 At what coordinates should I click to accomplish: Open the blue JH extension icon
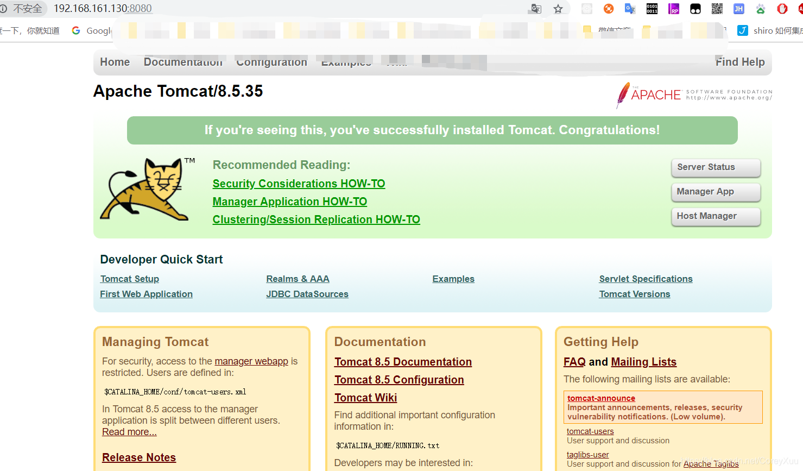(739, 9)
